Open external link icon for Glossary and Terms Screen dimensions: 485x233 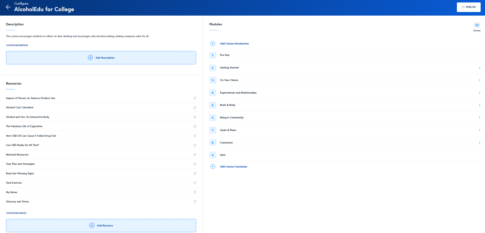[x=195, y=202]
